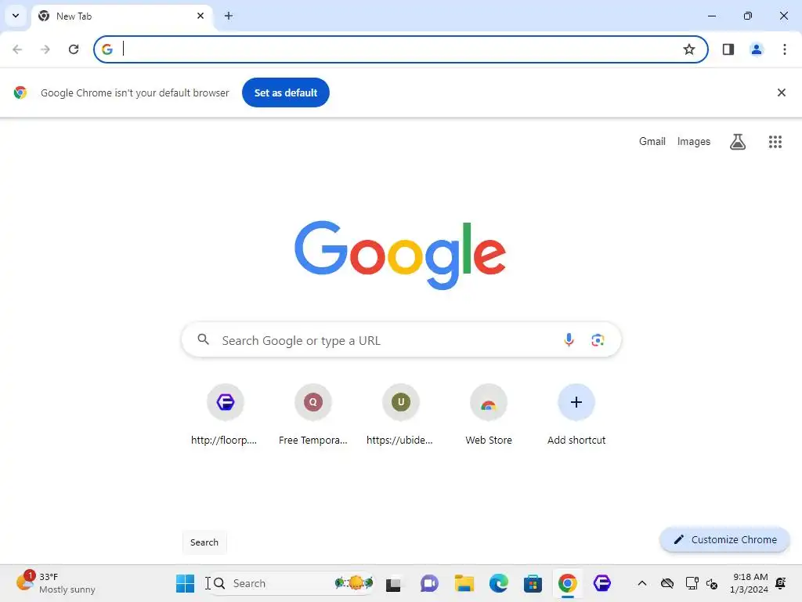
Task: Open Microsoft Store from taskbar
Action: [x=533, y=583]
